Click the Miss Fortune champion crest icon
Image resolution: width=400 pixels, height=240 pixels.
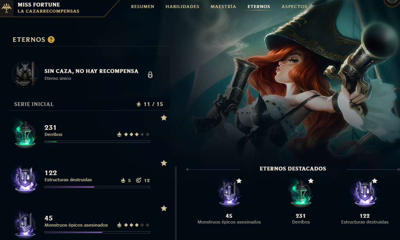7,8
